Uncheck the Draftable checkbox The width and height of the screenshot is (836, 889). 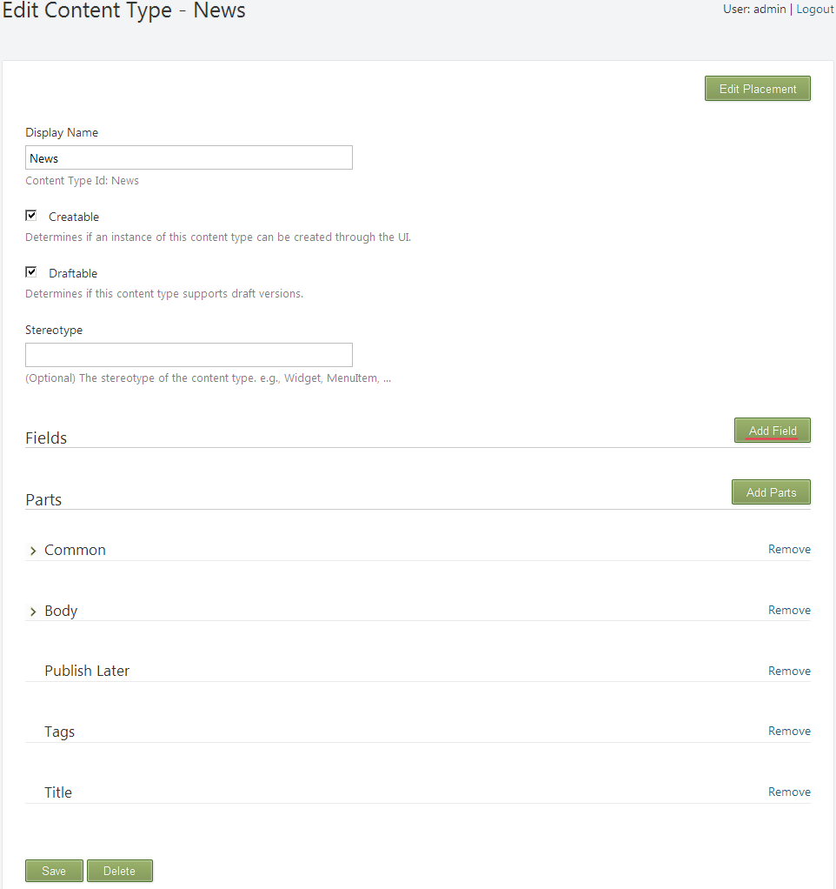31,272
